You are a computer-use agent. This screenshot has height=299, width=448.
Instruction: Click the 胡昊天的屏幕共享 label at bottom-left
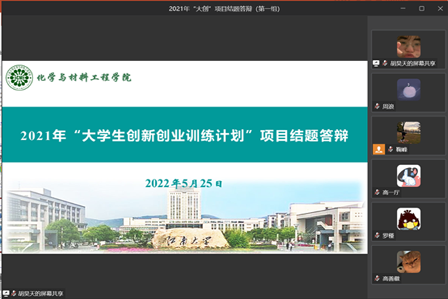pyautogui.click(x=37, y=294)
